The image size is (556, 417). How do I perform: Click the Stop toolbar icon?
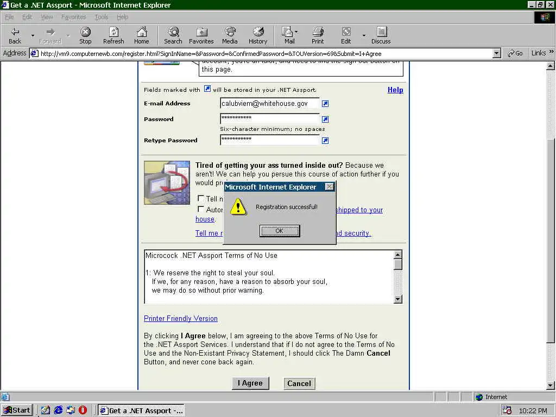click(85, 35)
